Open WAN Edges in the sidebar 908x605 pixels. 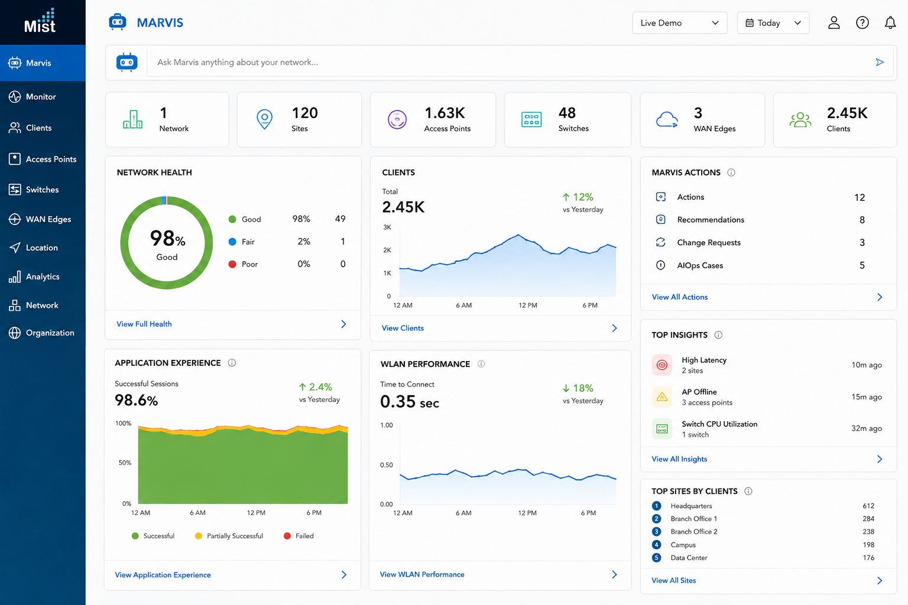tap(43, 219)
